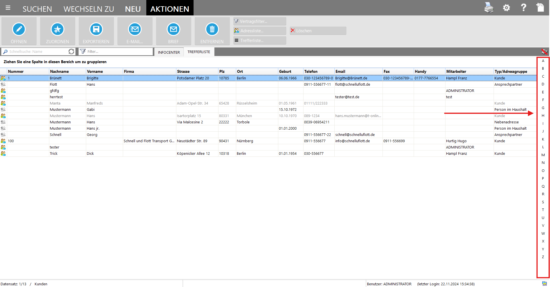Open the printer icon in header

pyautogui.click(x=489, y=8)
